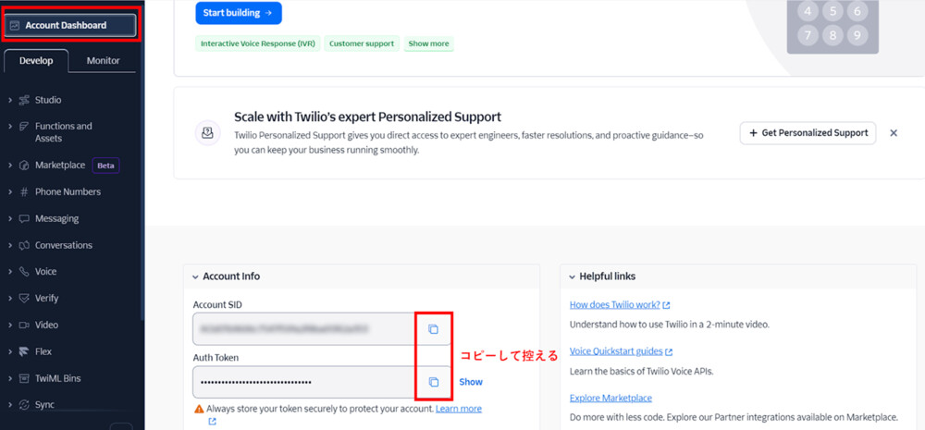Copy the Auth Token value
925x430 pixels.
point(433,381)
